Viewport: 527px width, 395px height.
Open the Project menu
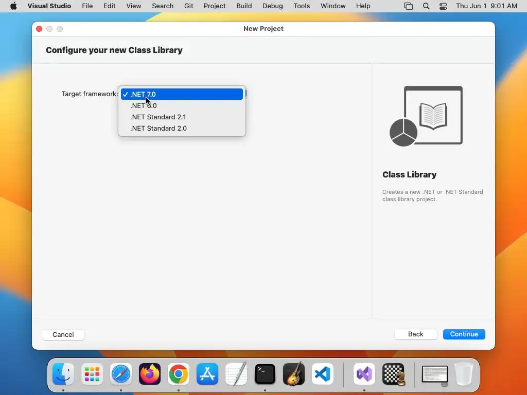coord(215,6)
